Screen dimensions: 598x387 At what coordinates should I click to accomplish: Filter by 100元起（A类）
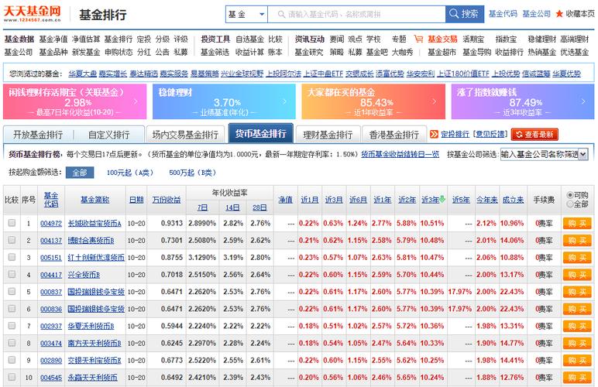pyautogui.click(x=130, y=173)
